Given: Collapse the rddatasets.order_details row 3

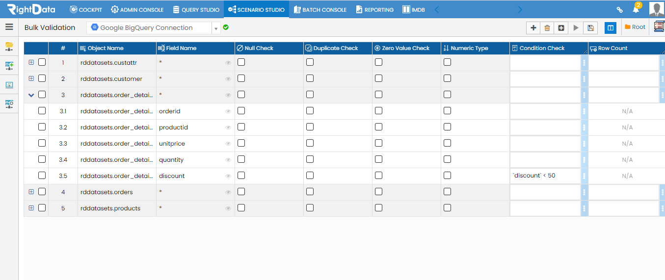Looking at the screenshot, I should pos(31,95).
